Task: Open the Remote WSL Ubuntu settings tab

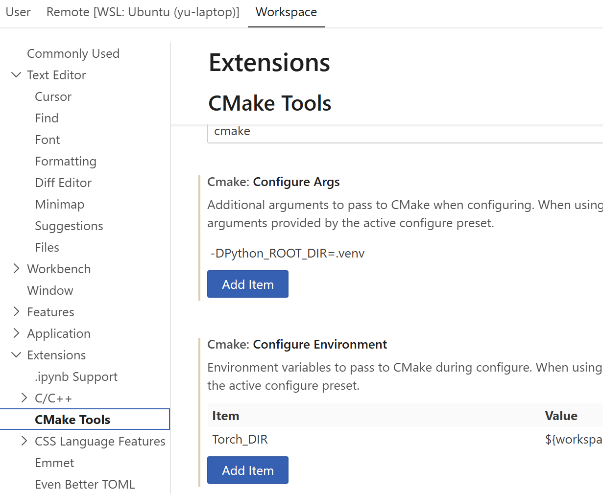Action: pyautogui.click(x=143, y=12)
